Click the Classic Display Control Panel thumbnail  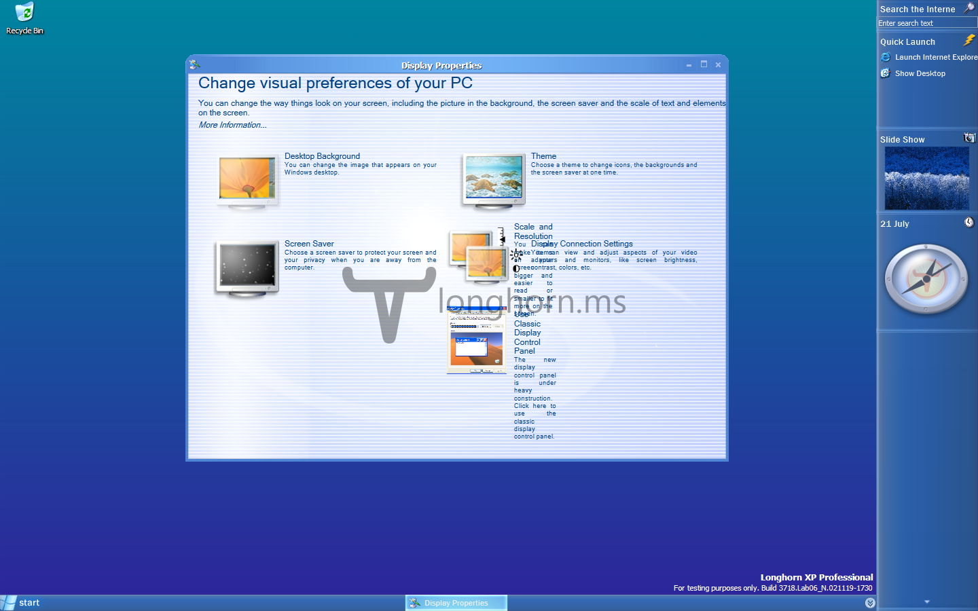pos(477,339)
